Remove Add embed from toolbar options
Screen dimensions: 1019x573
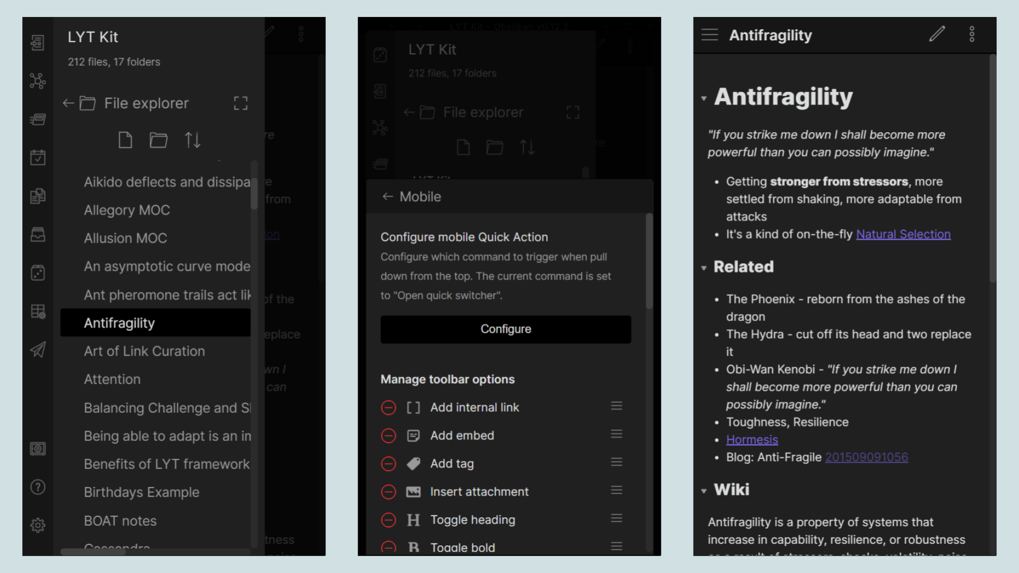388,436
